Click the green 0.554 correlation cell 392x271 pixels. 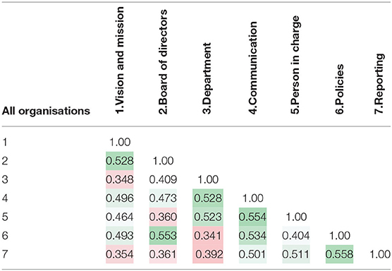252,217
